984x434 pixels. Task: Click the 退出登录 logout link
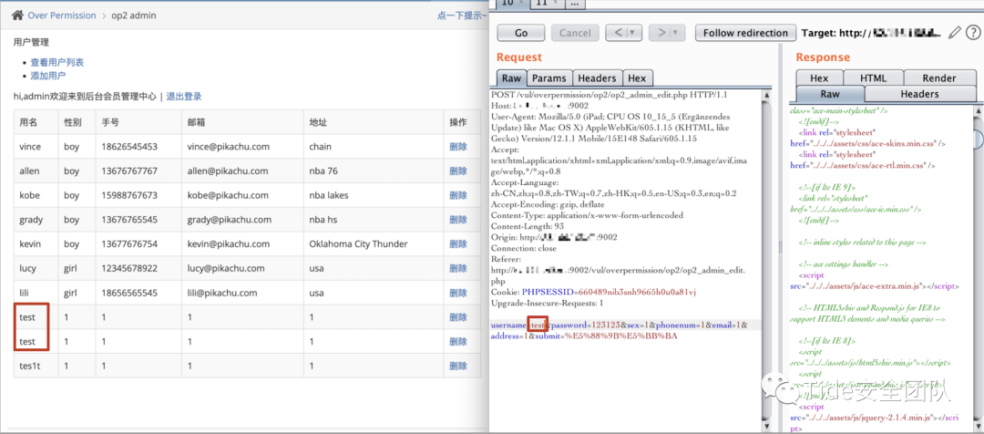[x=184, y=96]
